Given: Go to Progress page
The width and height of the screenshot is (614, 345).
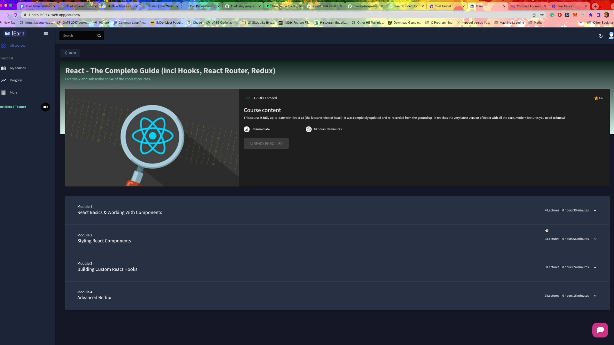Looking at the screenshot, I should click(x=16, y=80).
